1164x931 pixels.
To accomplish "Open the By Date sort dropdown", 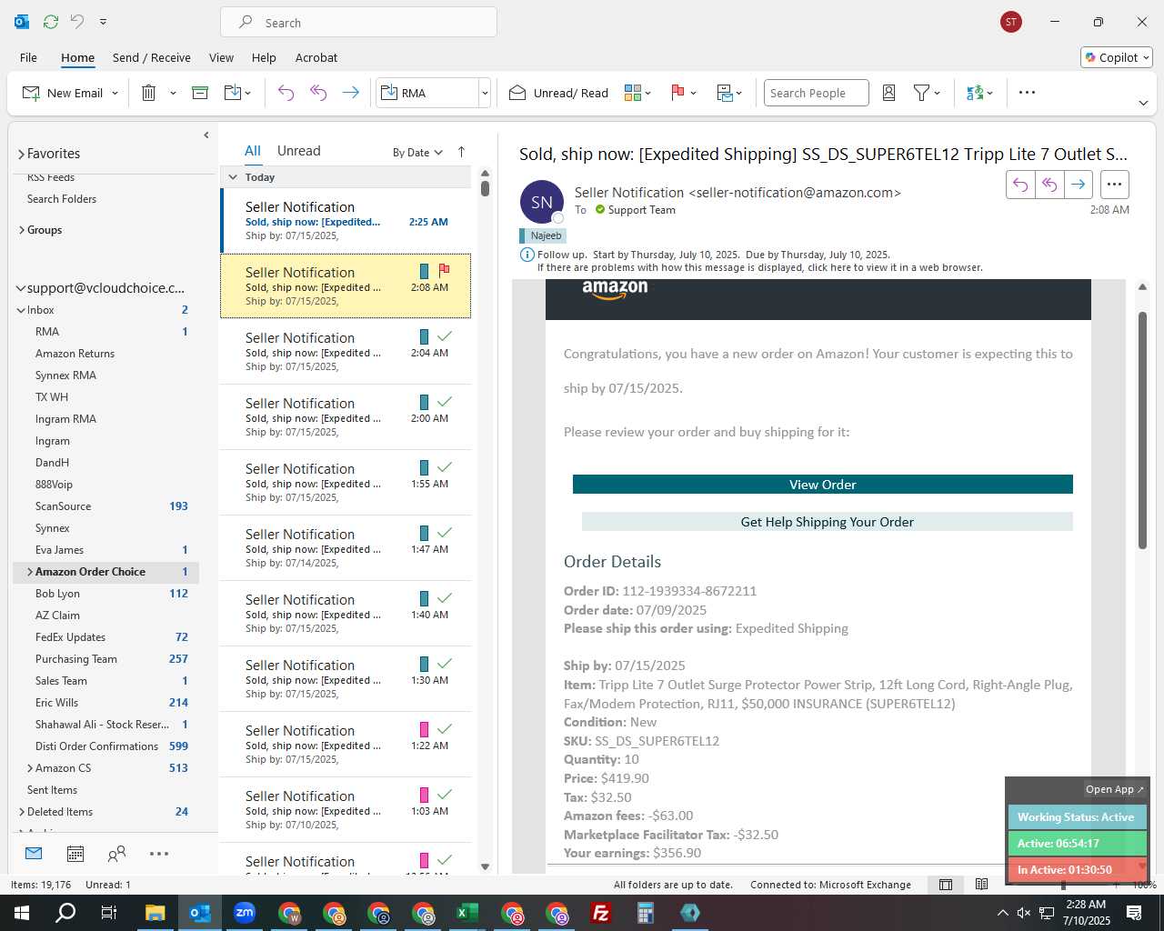I will click(417, 152).
